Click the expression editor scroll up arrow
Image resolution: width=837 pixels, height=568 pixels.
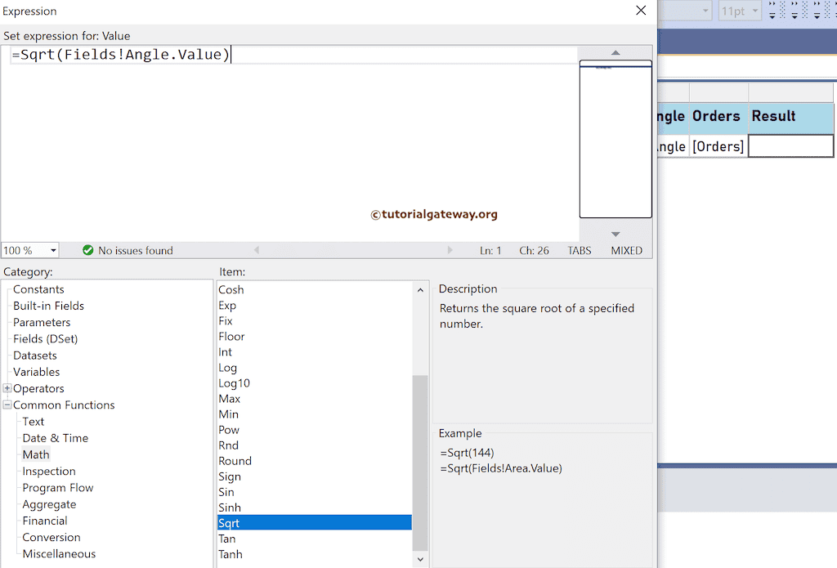click(615, 52)
